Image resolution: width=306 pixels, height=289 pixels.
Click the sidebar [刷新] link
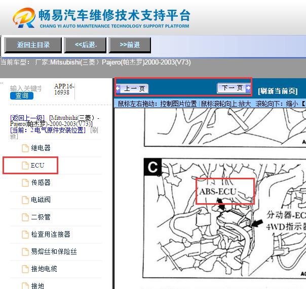pyautogui.click(x=94, y=130)
